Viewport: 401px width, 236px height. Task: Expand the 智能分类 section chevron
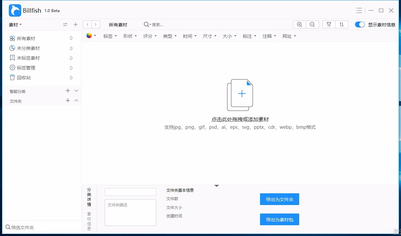pyautogui.click(x=76, y=91)
